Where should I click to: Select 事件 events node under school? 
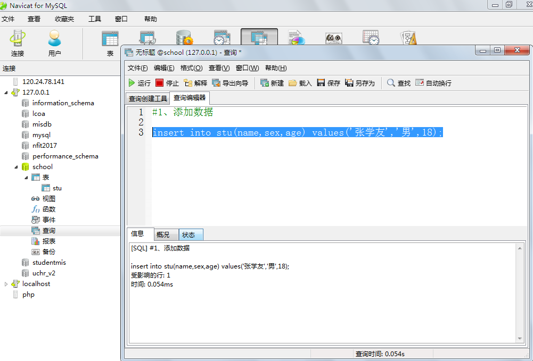[48, 220]
